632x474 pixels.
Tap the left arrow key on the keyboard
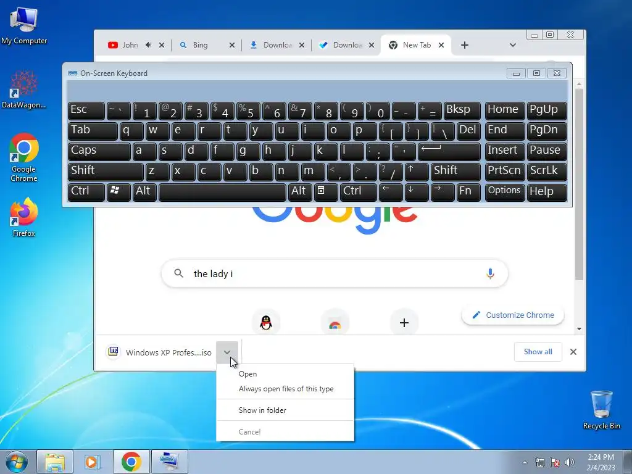tap(391, 191)
